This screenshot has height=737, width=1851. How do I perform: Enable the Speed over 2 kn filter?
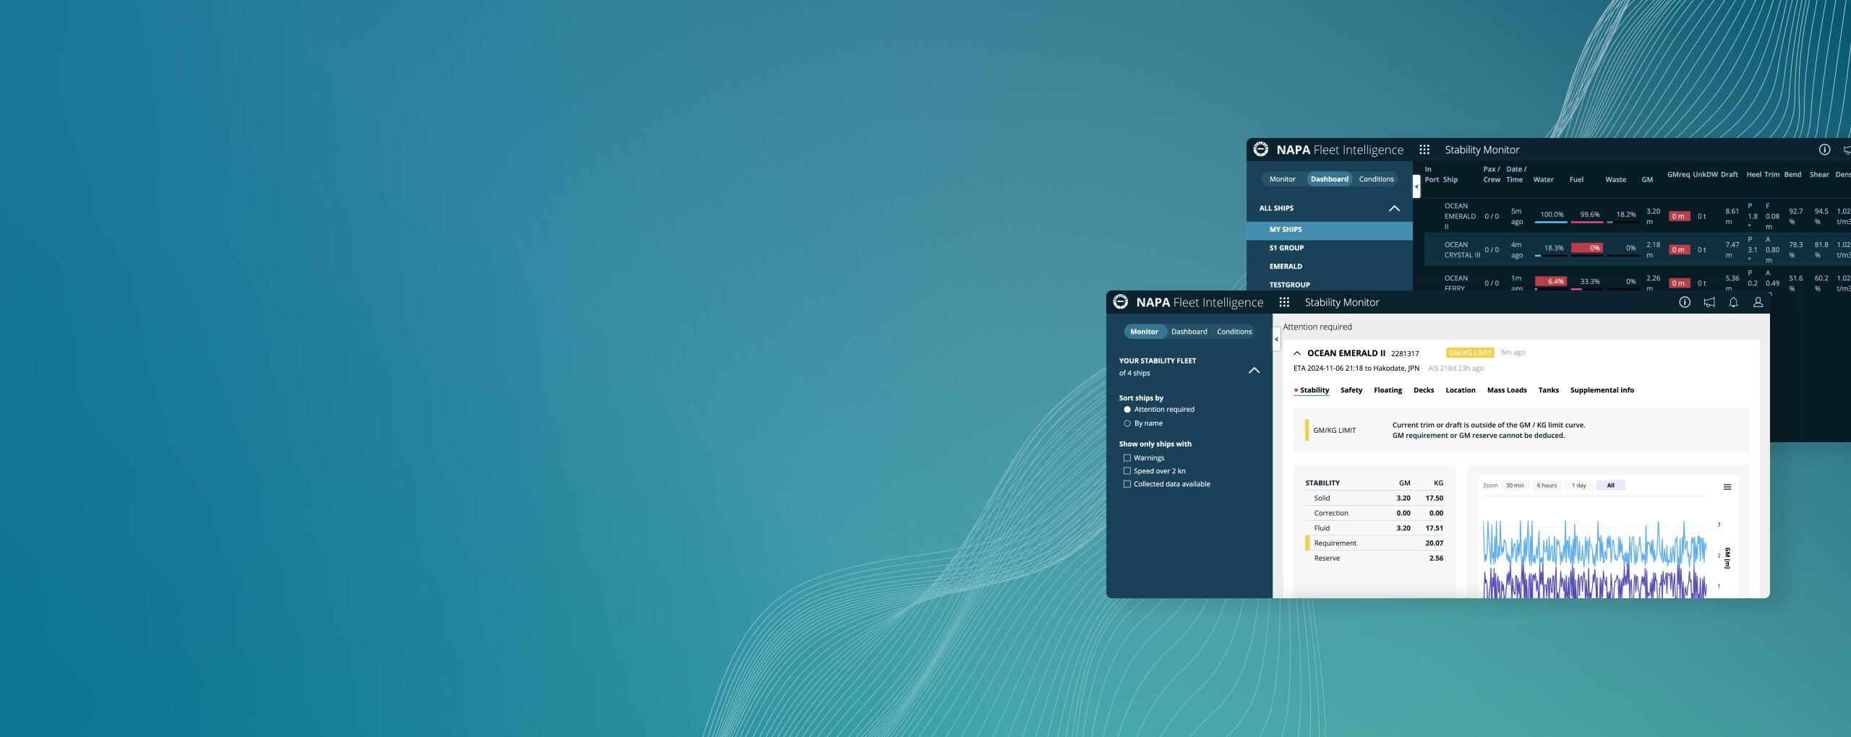click(1127, 471)
